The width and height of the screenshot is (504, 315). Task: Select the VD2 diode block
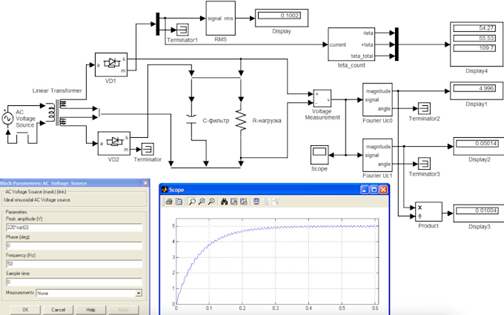pyautogui.click(x=114, y=143)
